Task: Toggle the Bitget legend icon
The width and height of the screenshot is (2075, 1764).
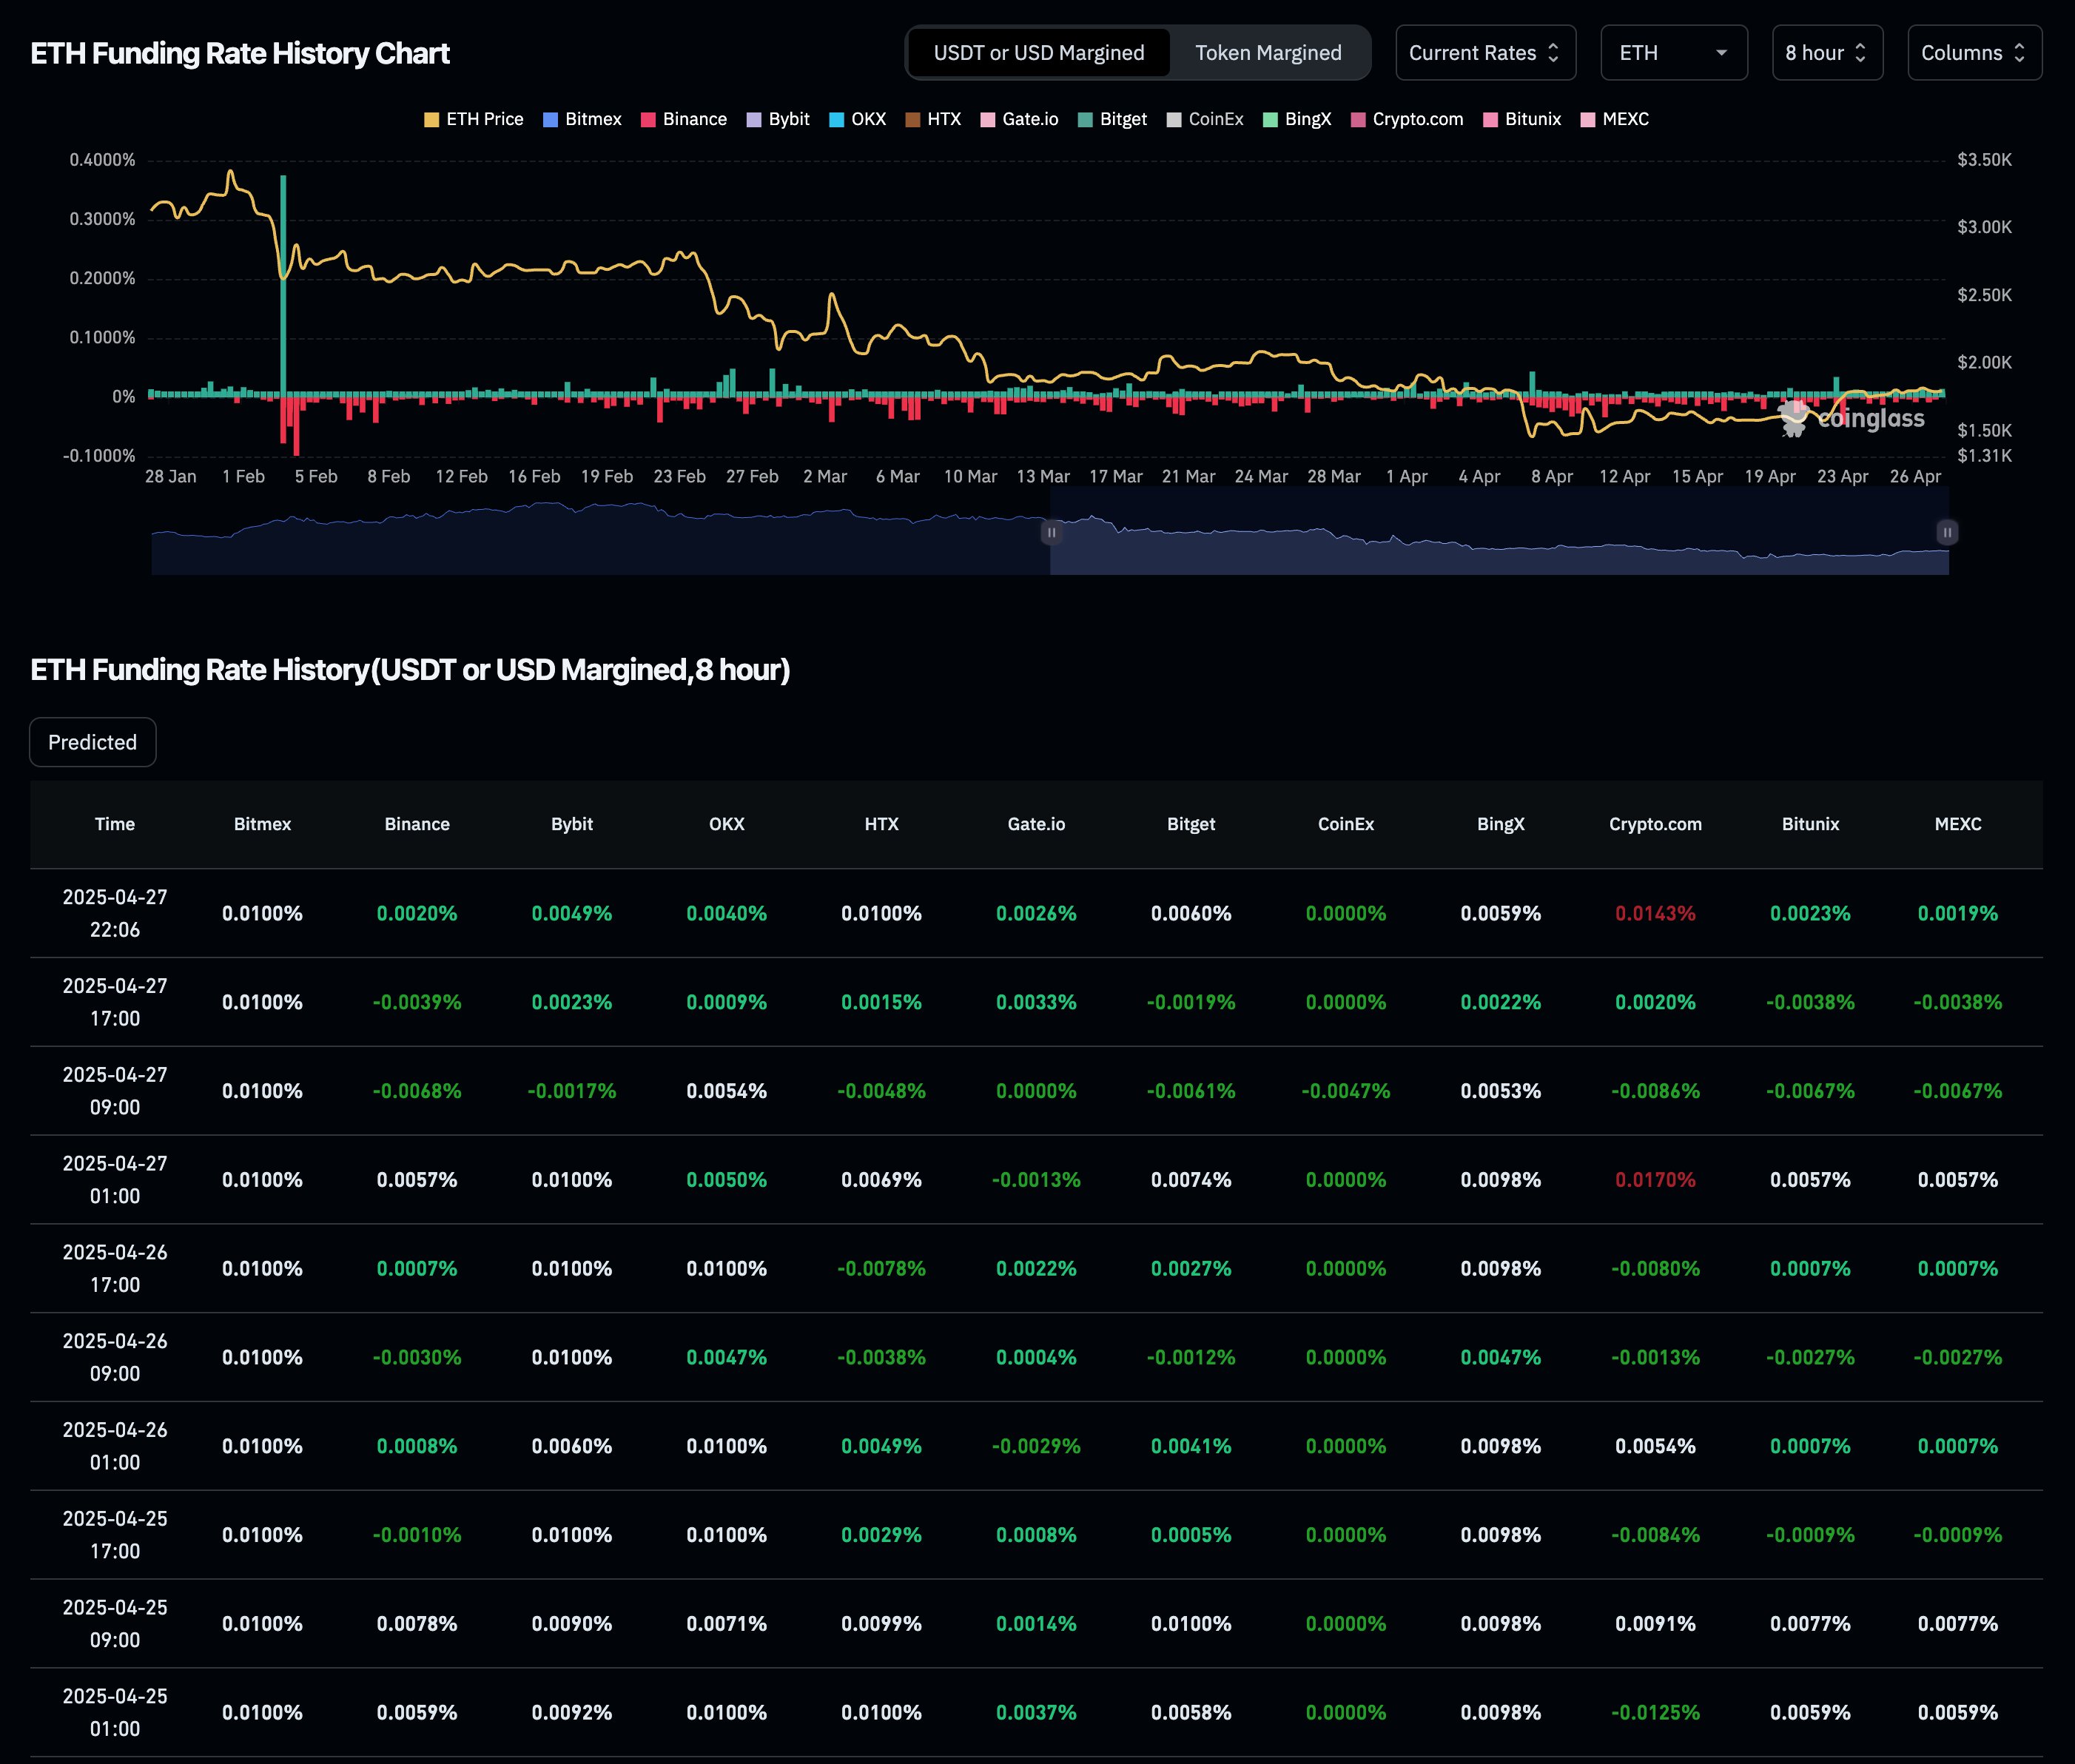Action: tap(1085, 119)
